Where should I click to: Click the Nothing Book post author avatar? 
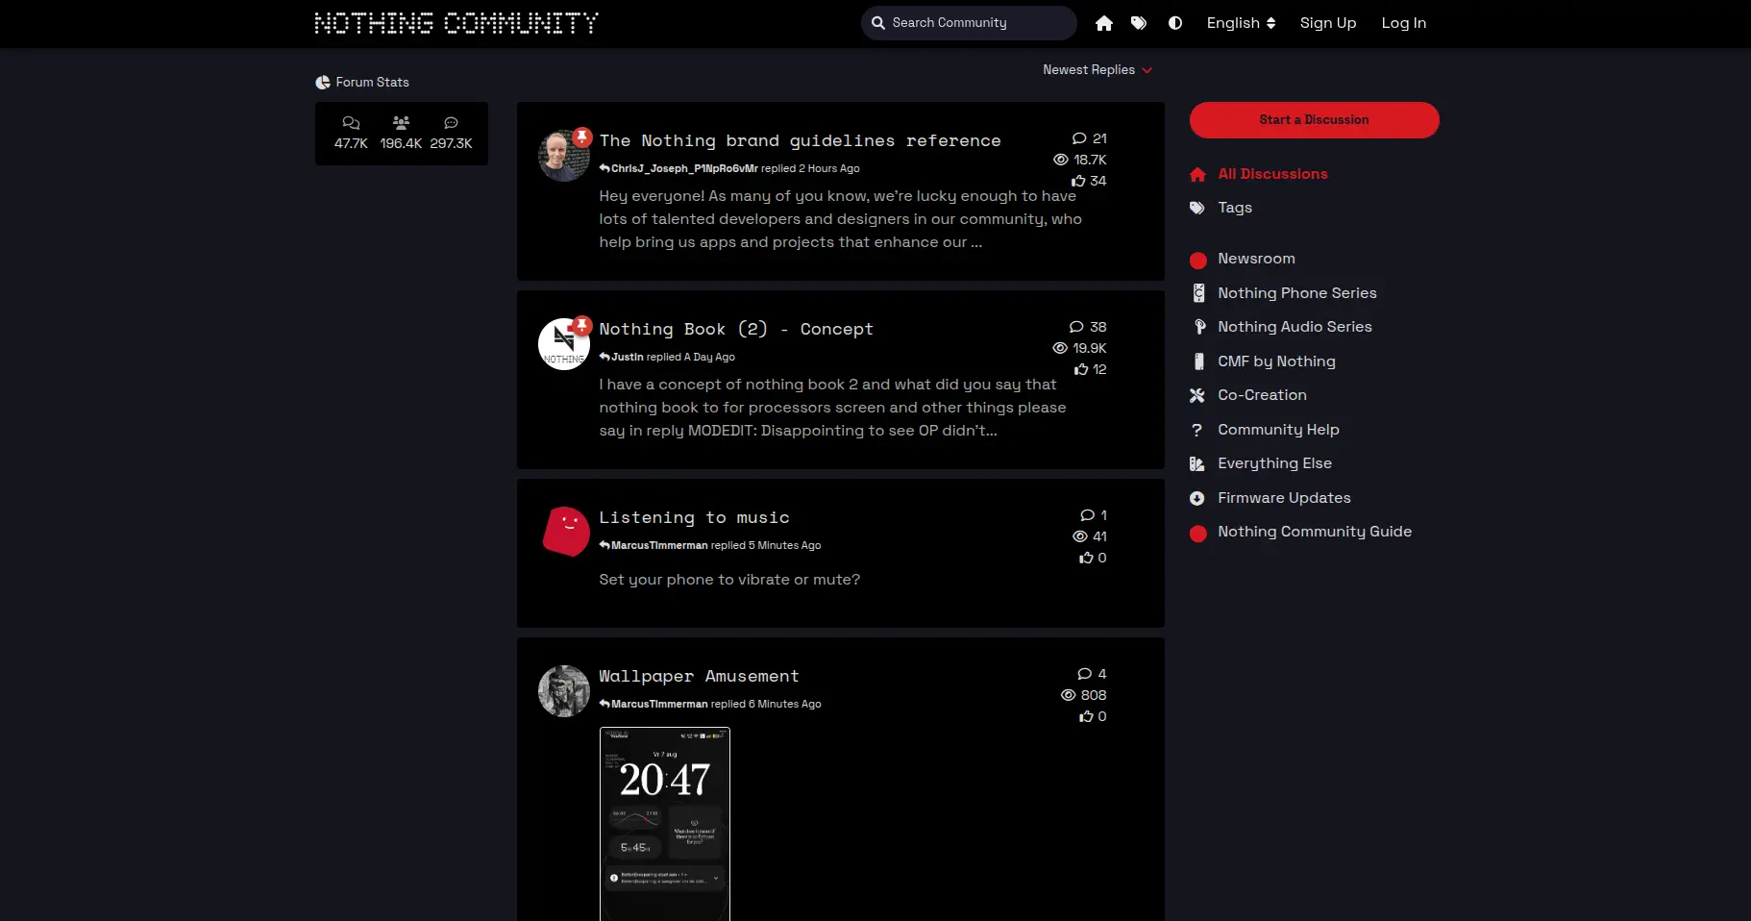point(563,344)
